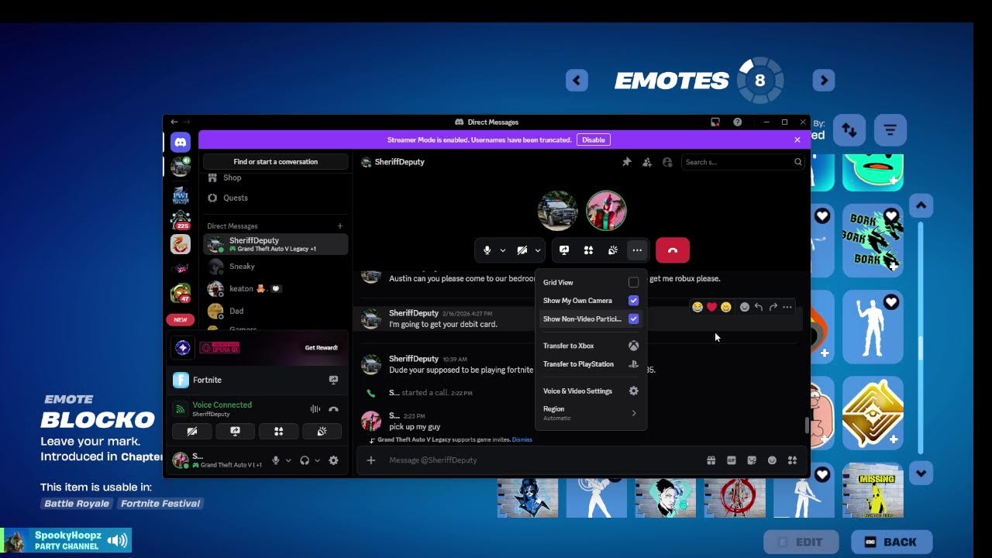The width and height of the screenshot is (992, 558).
Task: Uncheck Show Non-Video Participants
Action: [633, 319]
